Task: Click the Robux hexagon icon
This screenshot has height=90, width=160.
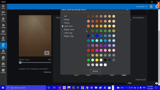Action: coord(151,7)
